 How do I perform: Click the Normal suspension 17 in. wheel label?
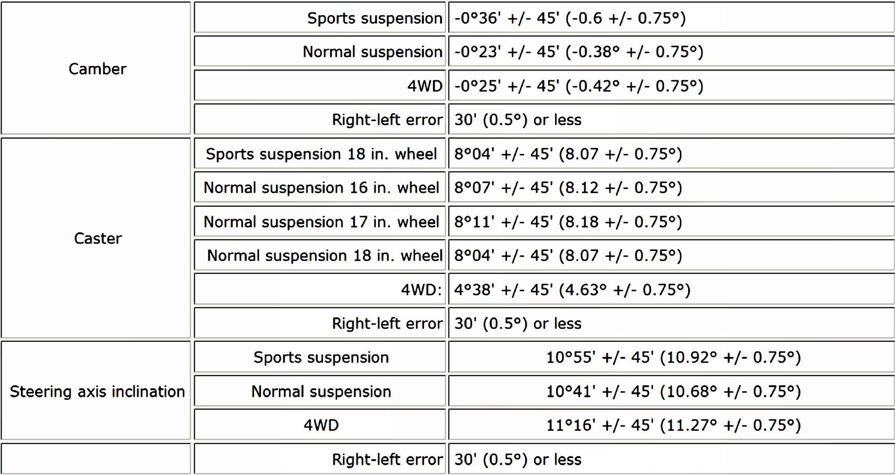tap(321, 222)
